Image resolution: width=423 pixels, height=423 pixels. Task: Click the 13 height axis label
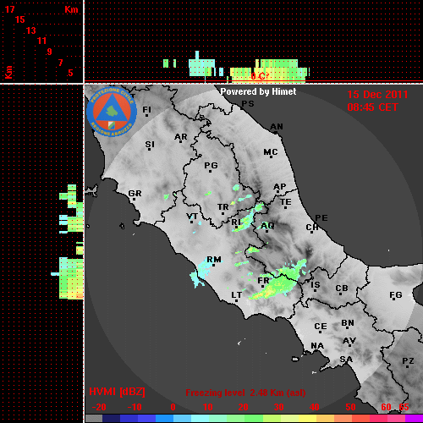point(31,30)
